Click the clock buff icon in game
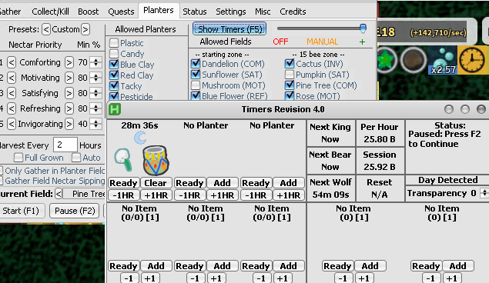Image resolution: width=489 pixels, height=283 pixels. click(472, 59)
